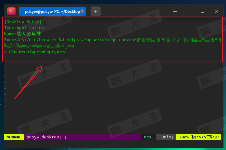226x150 pixels.
Task: Open the terminal hamburger menu
Action: tap(175, 11)
